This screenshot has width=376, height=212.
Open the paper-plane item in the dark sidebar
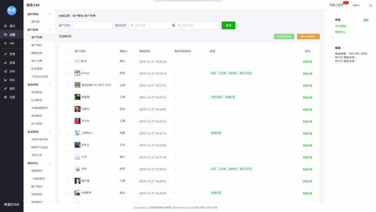pos(10,71)
